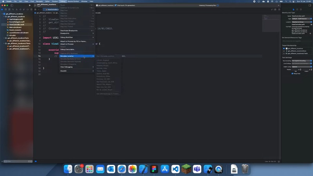Image resolution: width=313 pixels, height=176 pixels.
Task: Open the StoreKit submenu
Action: click(77, 71)
